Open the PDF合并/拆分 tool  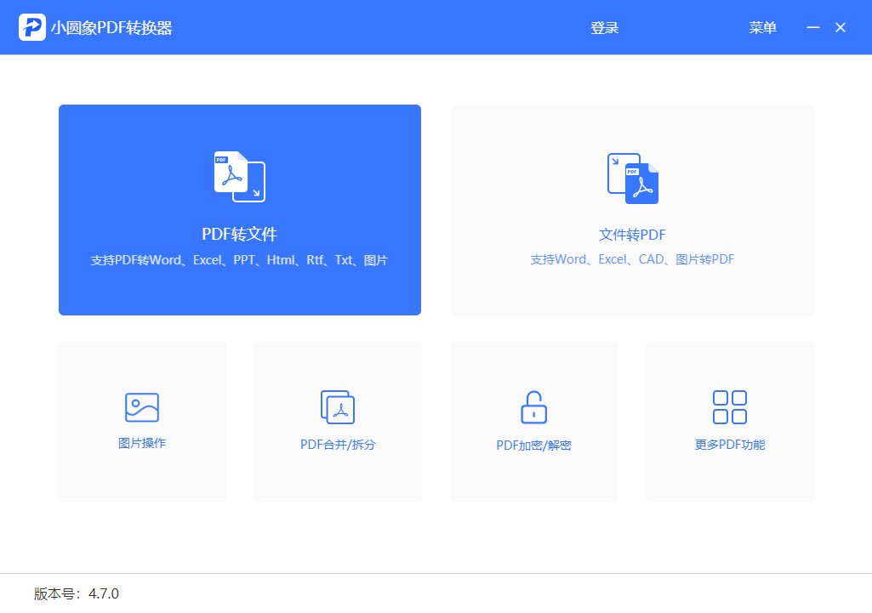(337, 421)
